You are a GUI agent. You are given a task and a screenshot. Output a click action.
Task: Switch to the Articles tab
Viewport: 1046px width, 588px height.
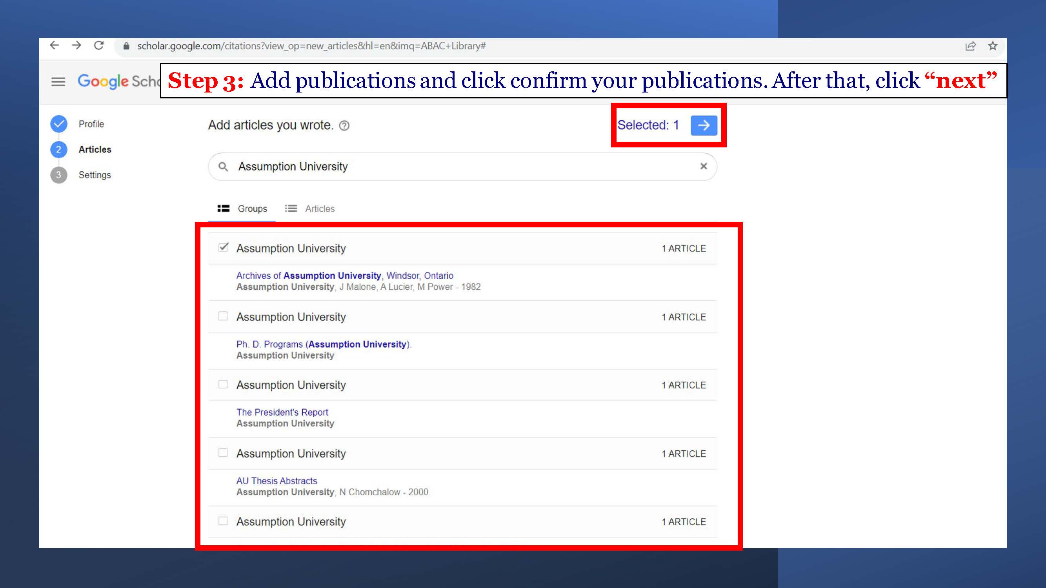310,209
